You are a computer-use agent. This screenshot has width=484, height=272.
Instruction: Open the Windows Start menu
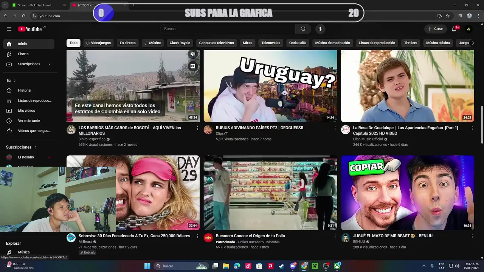coord(147,266)
